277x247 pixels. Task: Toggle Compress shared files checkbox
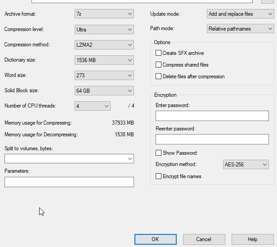[158, 65]
